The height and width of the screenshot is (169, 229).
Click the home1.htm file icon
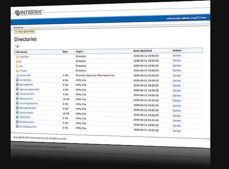pos(17,80)
